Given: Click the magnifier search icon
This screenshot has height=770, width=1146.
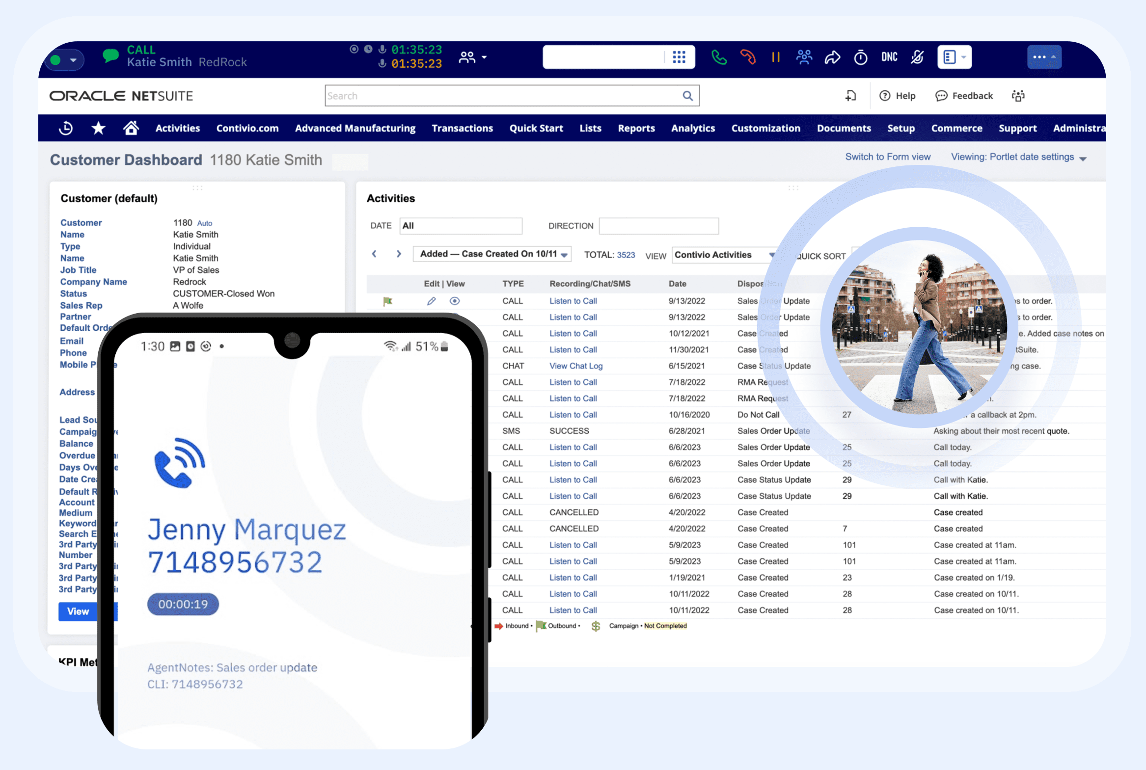Looking at the screenshot, I should point(688,96).
